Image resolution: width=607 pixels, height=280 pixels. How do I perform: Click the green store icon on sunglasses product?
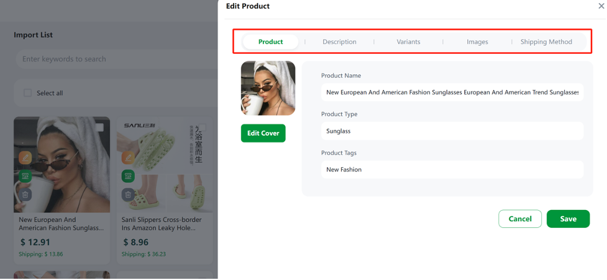click(25, 176)
